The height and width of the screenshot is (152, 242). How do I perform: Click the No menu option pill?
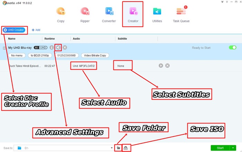pos(17,55)
